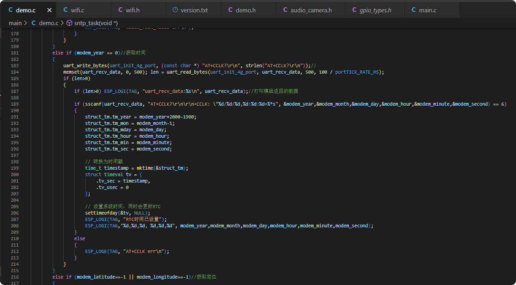The width and height of the screenshot is (516, 285).
Task: Select the gpio_types.h tab
Action: pyautogui.click(x=375, y=10)
